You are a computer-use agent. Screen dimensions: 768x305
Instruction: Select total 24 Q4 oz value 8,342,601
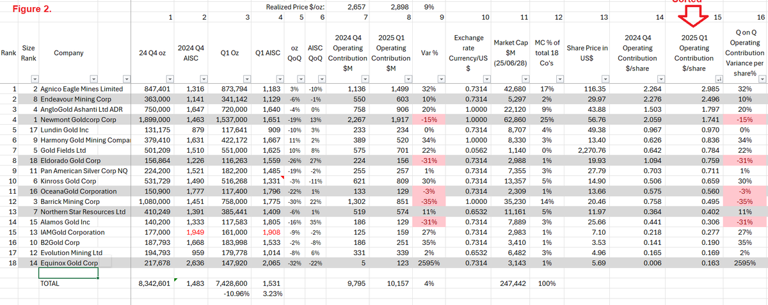(154, 283)
